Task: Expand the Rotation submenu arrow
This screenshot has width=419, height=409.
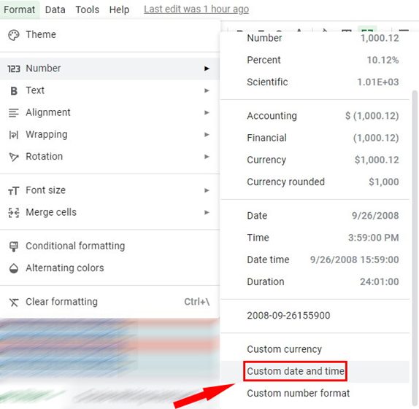Action: click(x=207, y=157)
